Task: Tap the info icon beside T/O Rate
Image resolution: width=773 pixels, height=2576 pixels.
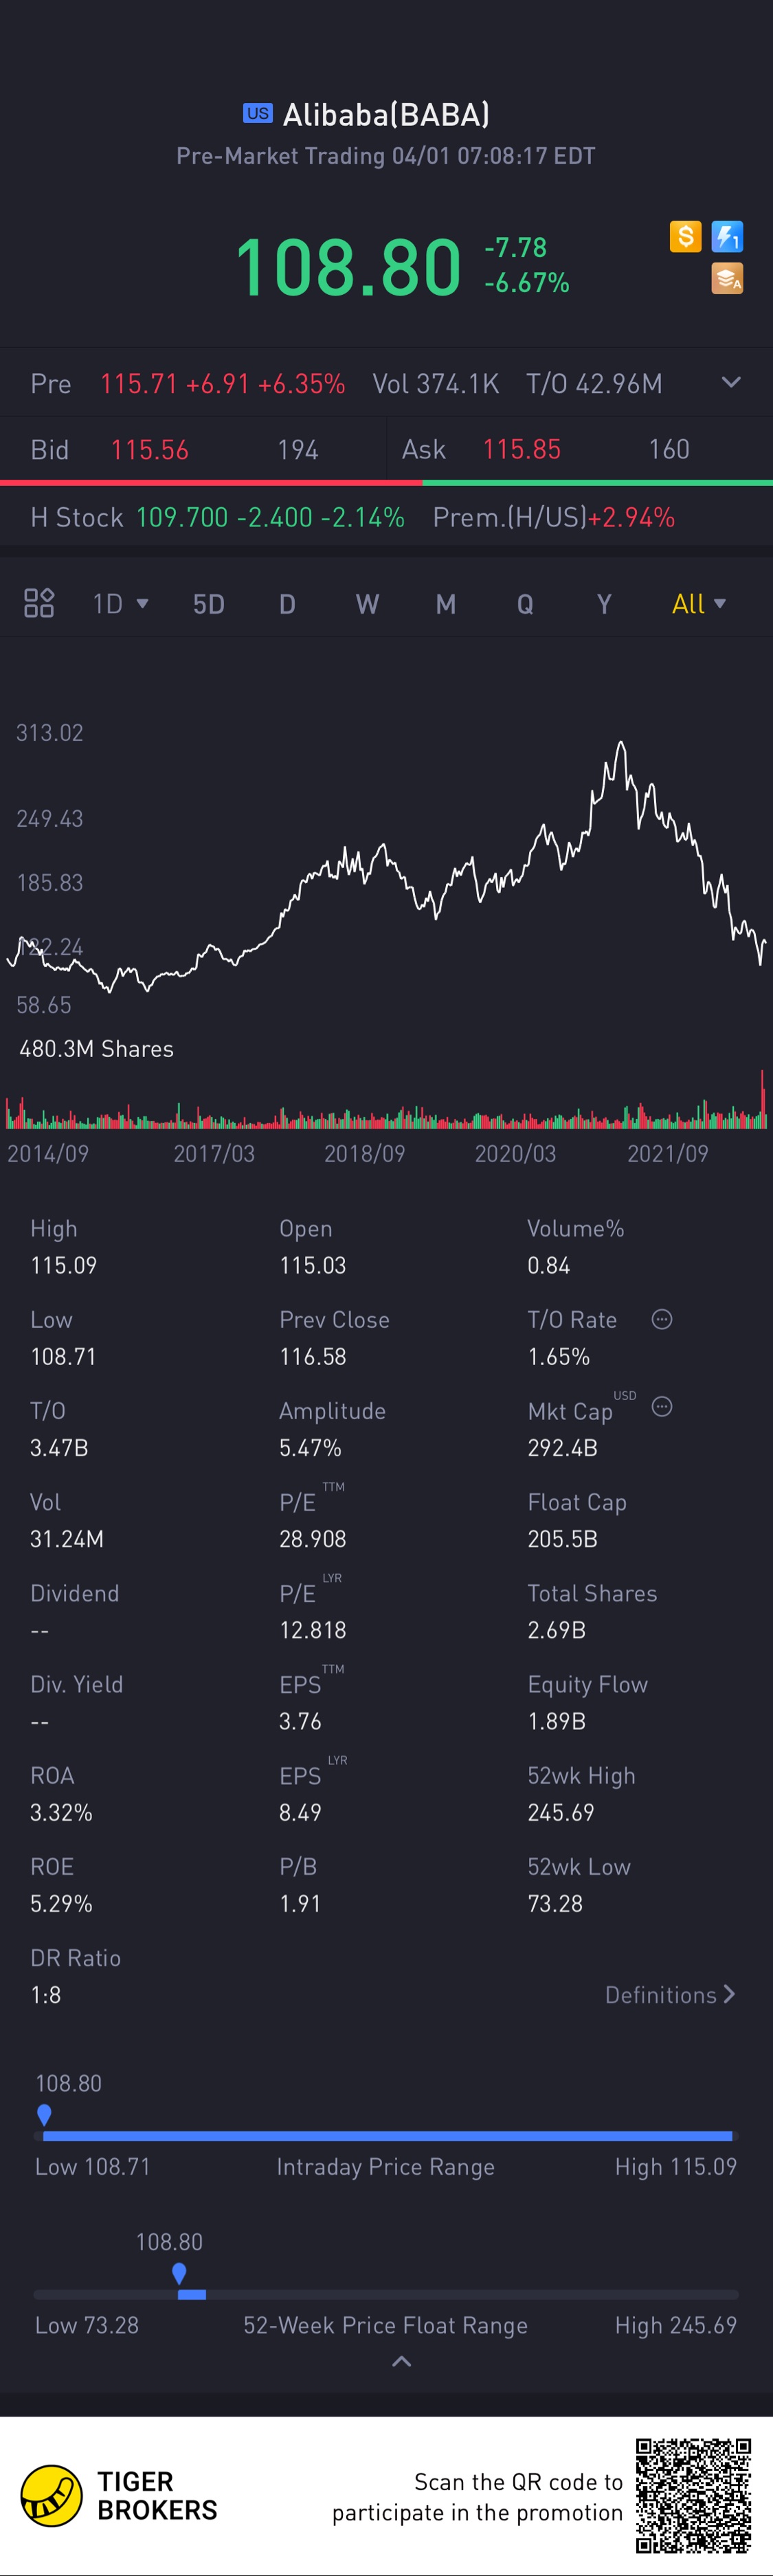Action: coord(662,1319)
